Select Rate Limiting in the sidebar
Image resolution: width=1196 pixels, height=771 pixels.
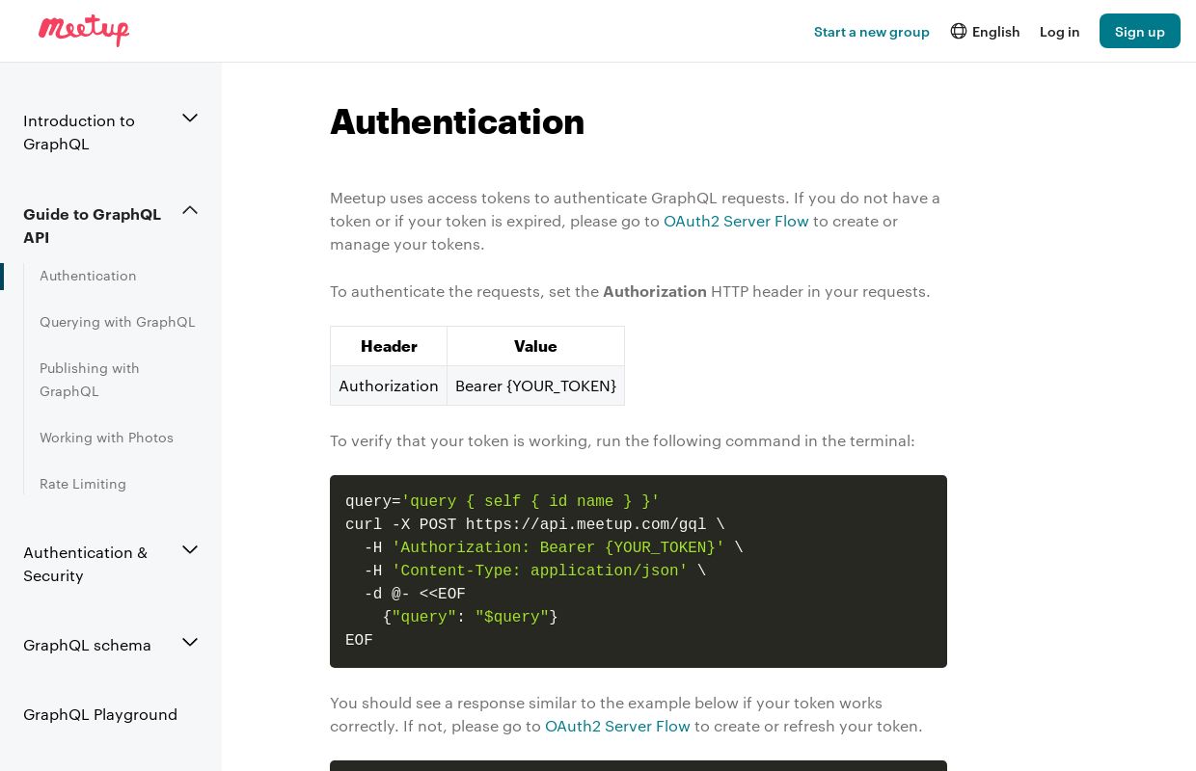point(83,484)
